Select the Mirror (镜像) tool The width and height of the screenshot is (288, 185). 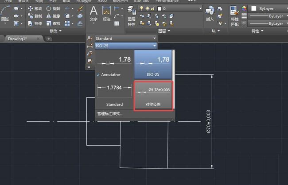pos(53,16)
